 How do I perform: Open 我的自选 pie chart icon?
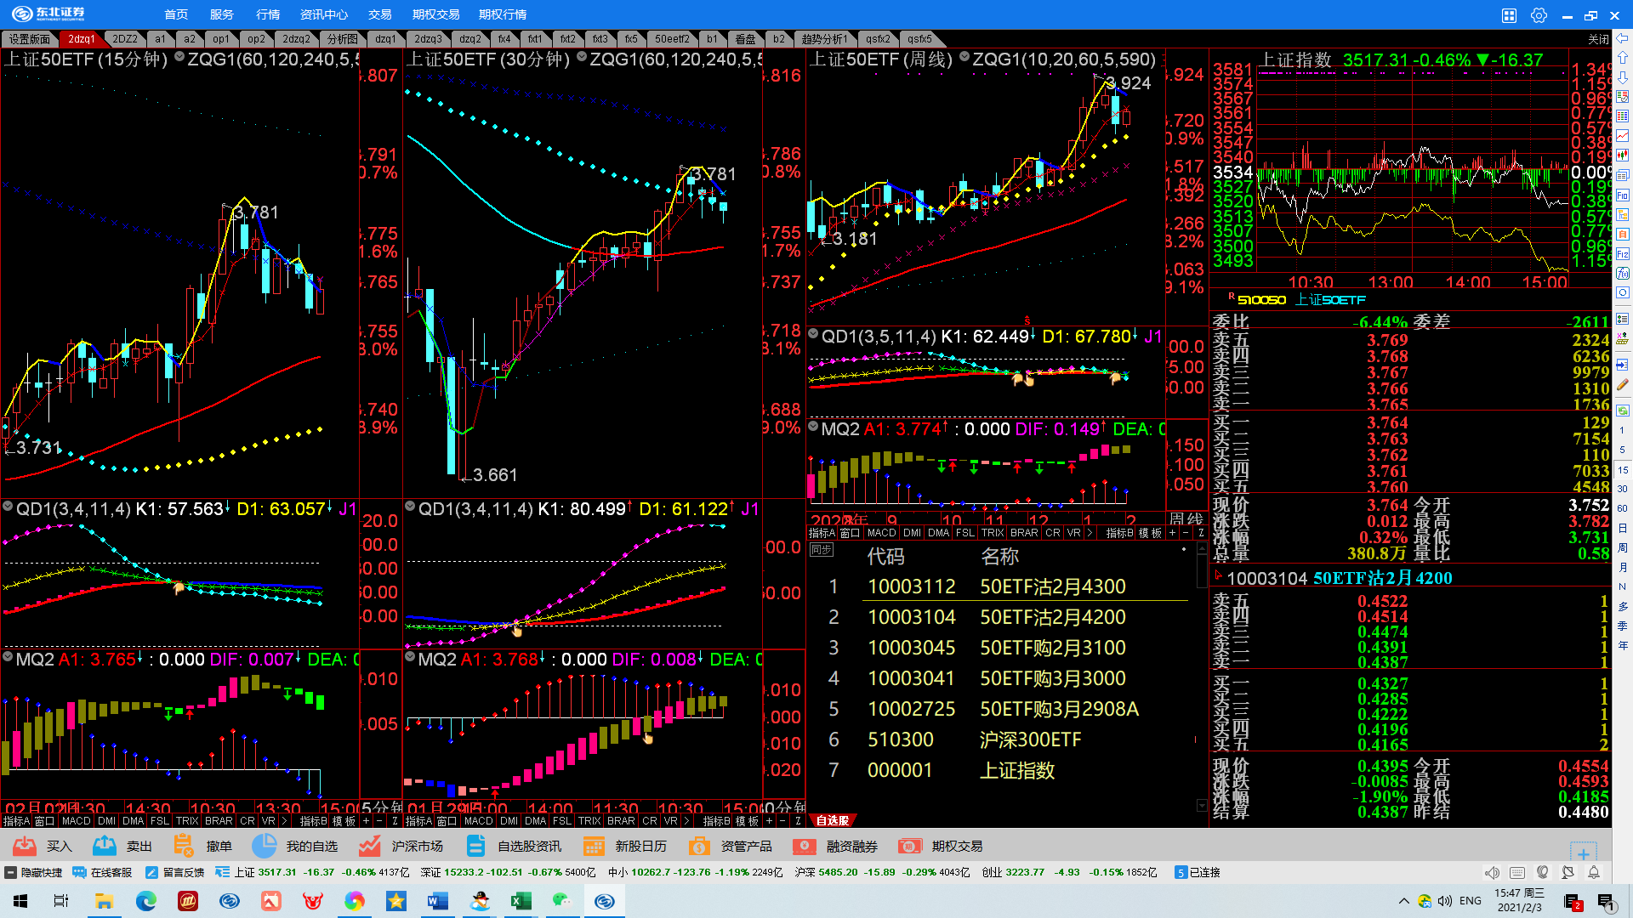pyautogui.click(x=265, y=846)
